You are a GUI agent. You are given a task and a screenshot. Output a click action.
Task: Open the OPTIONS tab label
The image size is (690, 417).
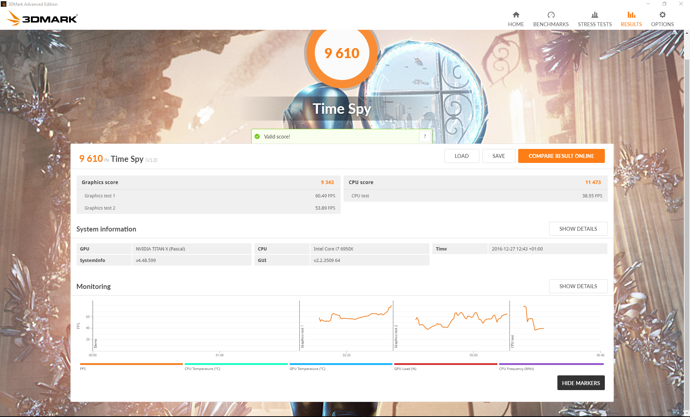pyautogui.click(x=662, y=24)
